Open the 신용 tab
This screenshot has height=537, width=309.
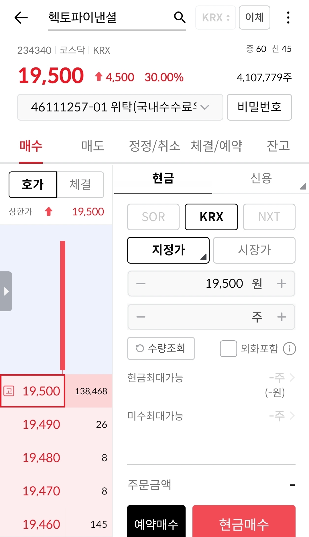pos(261,178)
